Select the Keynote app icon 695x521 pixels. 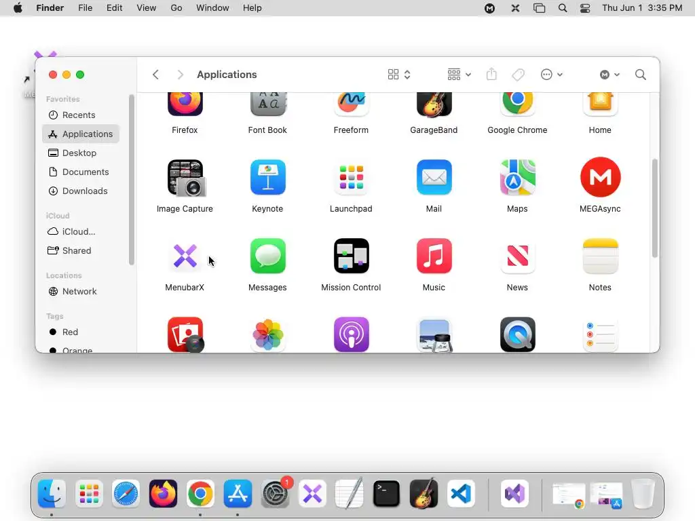click(267, 177)
